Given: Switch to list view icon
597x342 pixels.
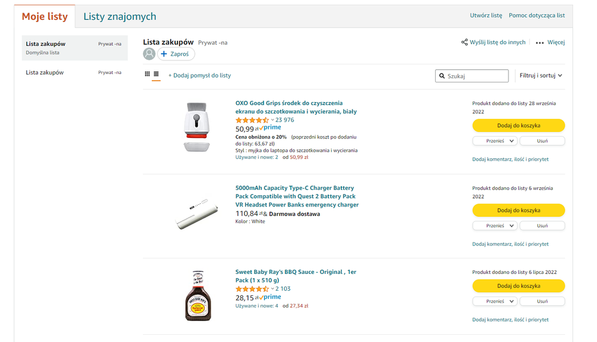Looking at the screenshot, I should click(156, 75).
